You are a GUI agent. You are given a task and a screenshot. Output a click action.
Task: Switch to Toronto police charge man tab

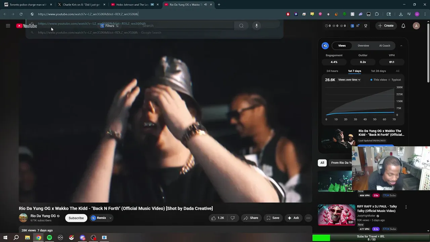(x=28, y=5)
